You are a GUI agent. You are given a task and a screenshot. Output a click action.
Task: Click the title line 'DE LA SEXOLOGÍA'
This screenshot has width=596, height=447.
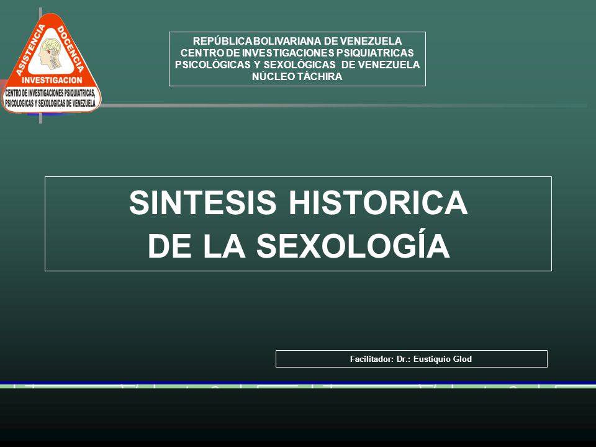[299, 246]
